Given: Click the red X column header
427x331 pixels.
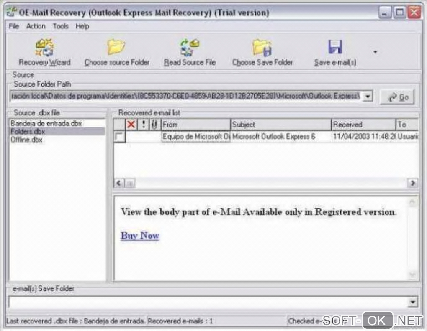Looking at the screenshot, I should coord(131,125).
